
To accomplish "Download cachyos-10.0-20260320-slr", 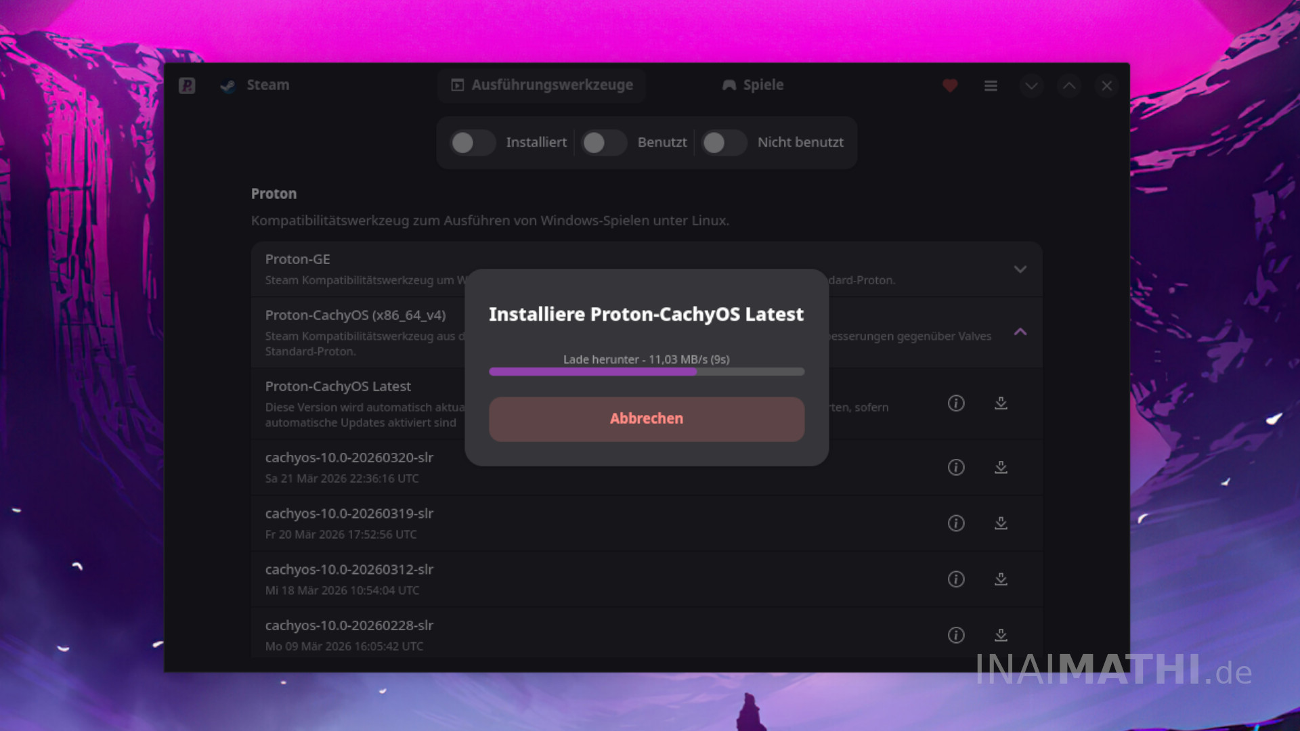I will [1001, 468].
